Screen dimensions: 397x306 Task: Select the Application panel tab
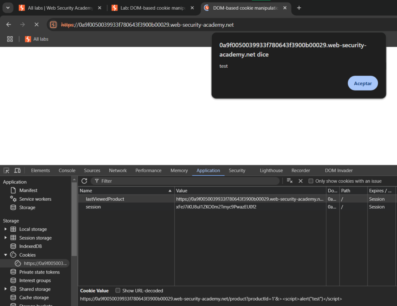(x=208, y=171)
